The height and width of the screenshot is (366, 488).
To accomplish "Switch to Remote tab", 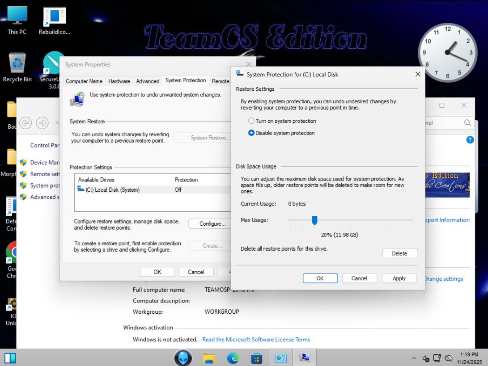I will tap(221, 81).
